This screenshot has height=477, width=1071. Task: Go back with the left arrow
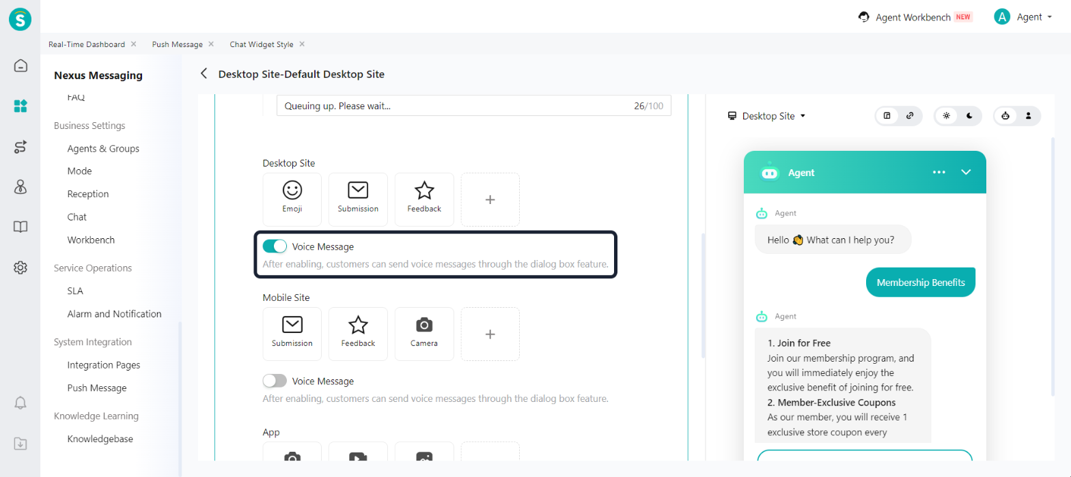204,74
